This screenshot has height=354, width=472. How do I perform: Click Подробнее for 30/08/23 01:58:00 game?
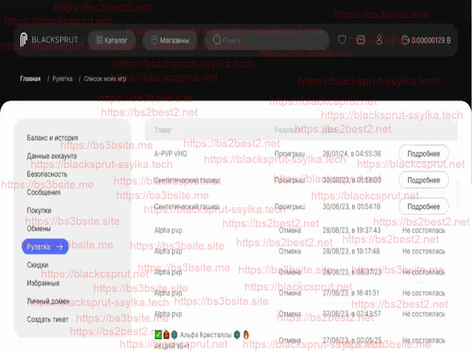coord(424,180)
